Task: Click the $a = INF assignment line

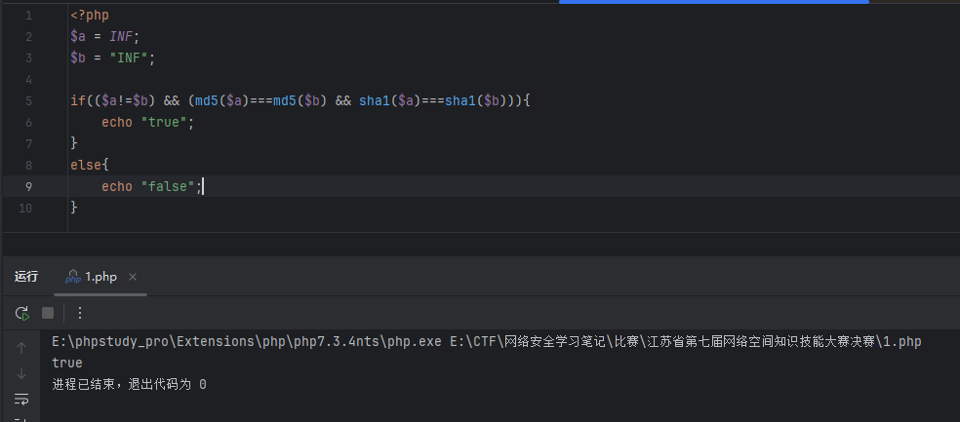Action: point(104,37)
